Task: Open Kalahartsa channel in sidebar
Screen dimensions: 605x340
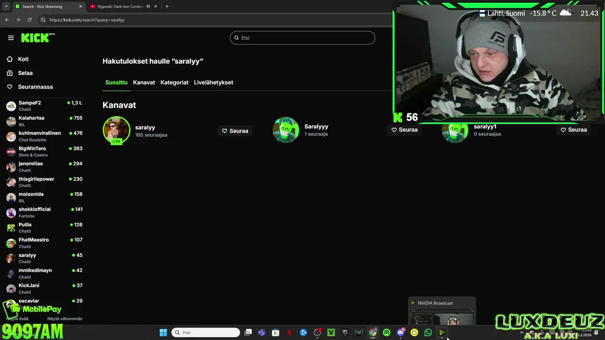Action: 44,121
